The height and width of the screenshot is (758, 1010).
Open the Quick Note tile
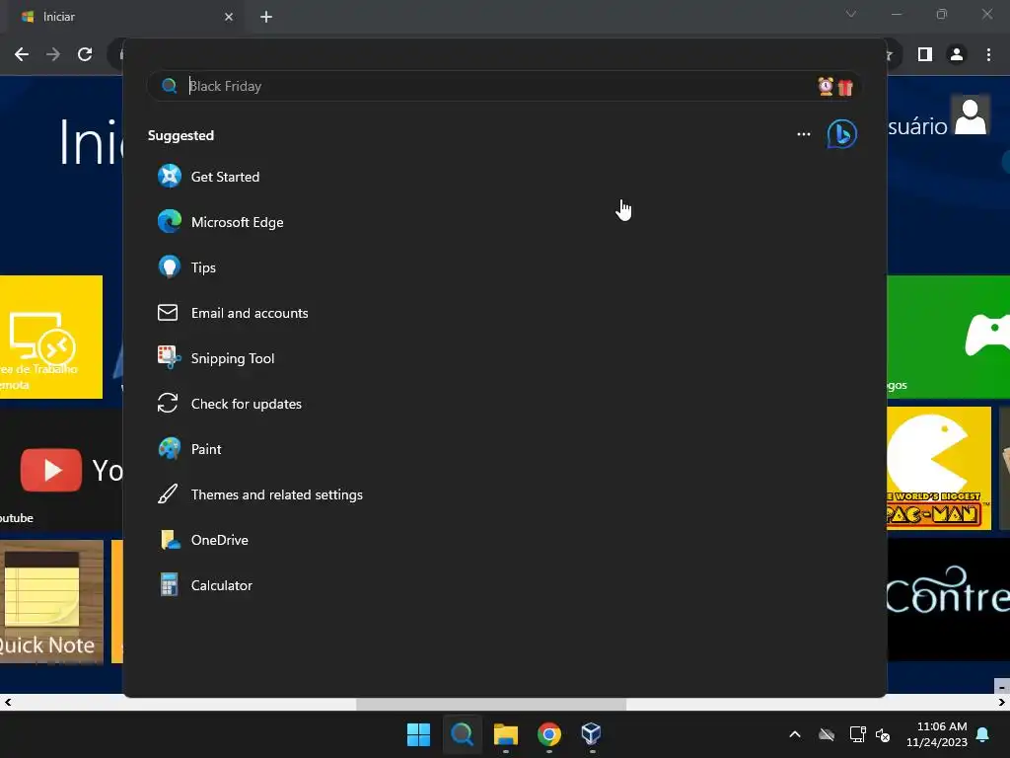(51, 601)
